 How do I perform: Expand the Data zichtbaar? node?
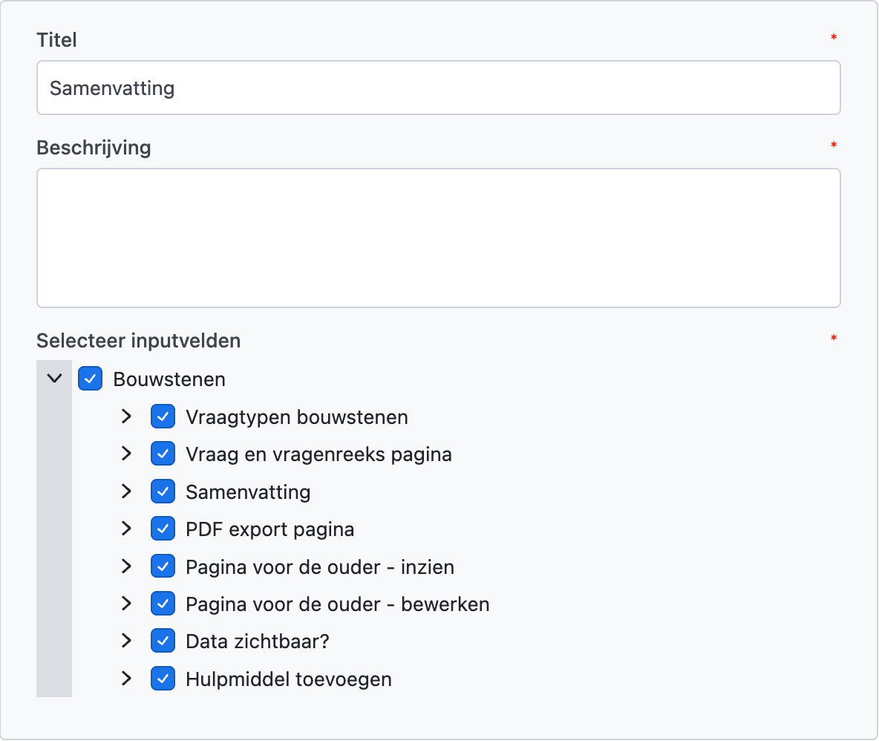coord(126,641)
